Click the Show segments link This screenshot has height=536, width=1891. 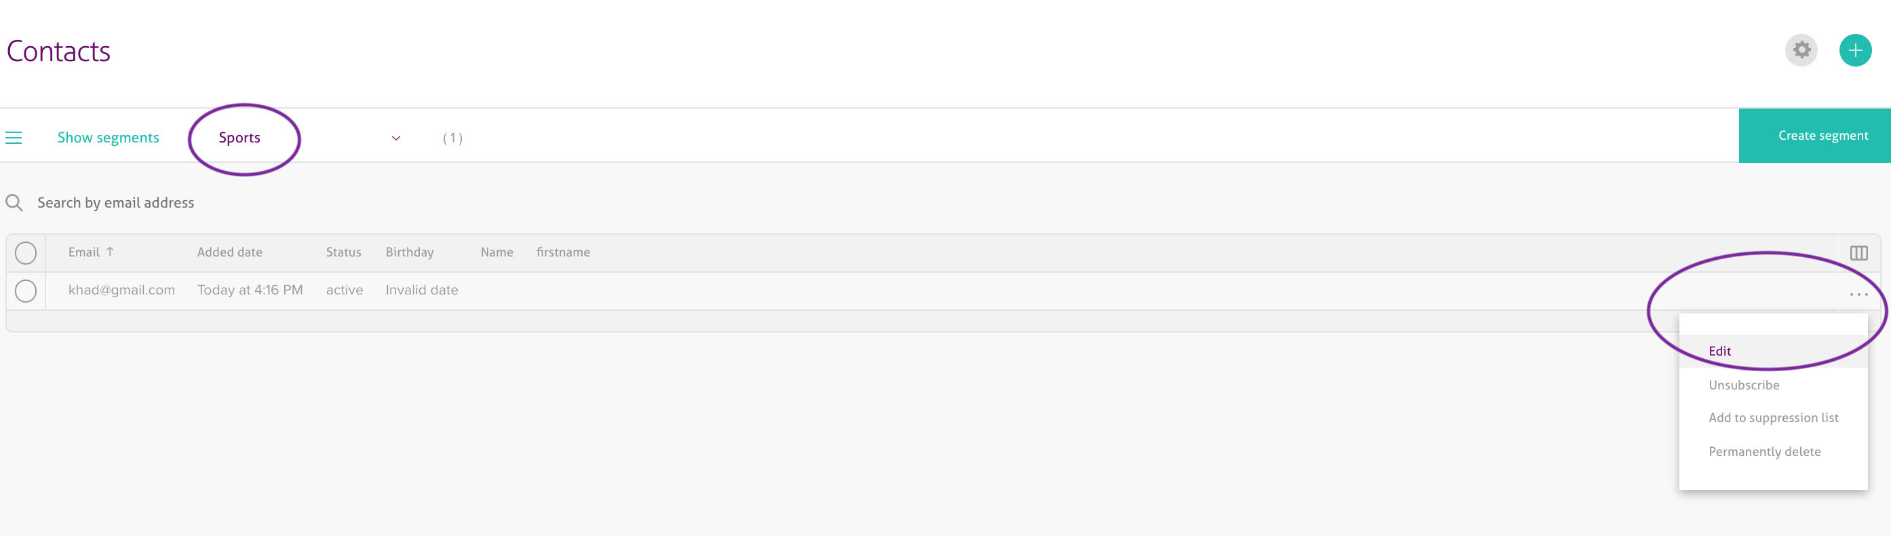point(108,138)
